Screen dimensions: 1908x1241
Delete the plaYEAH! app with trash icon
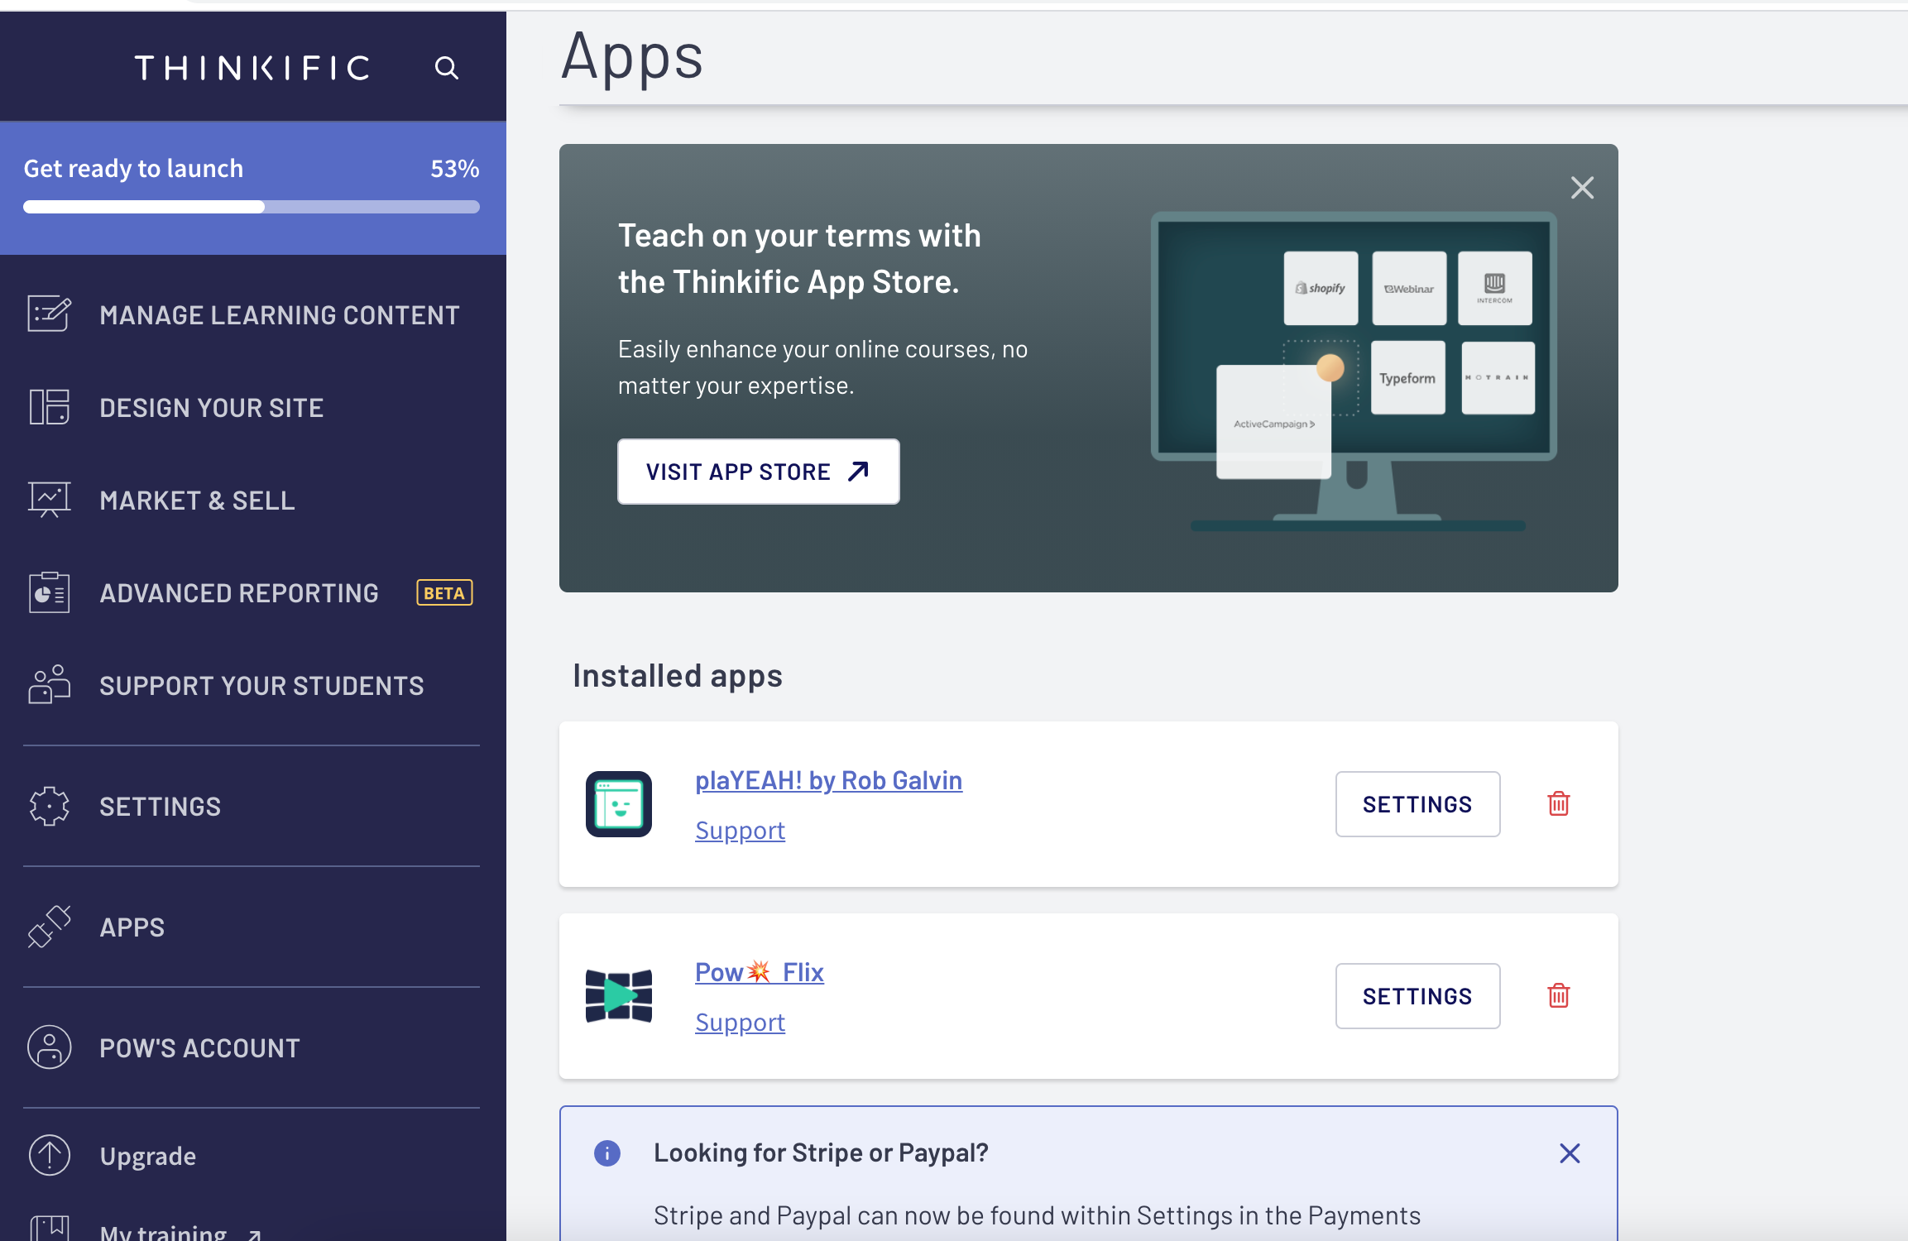pos(1559,803)
